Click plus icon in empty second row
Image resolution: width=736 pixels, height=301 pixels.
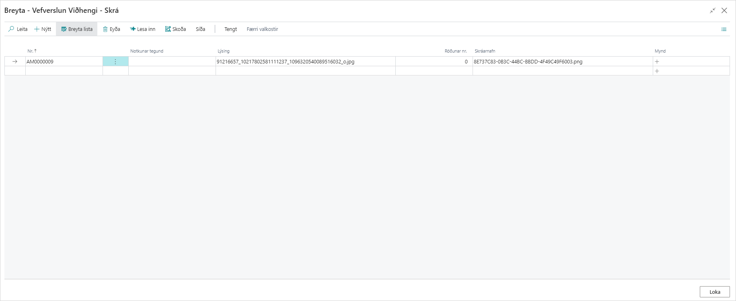point(657,71)
